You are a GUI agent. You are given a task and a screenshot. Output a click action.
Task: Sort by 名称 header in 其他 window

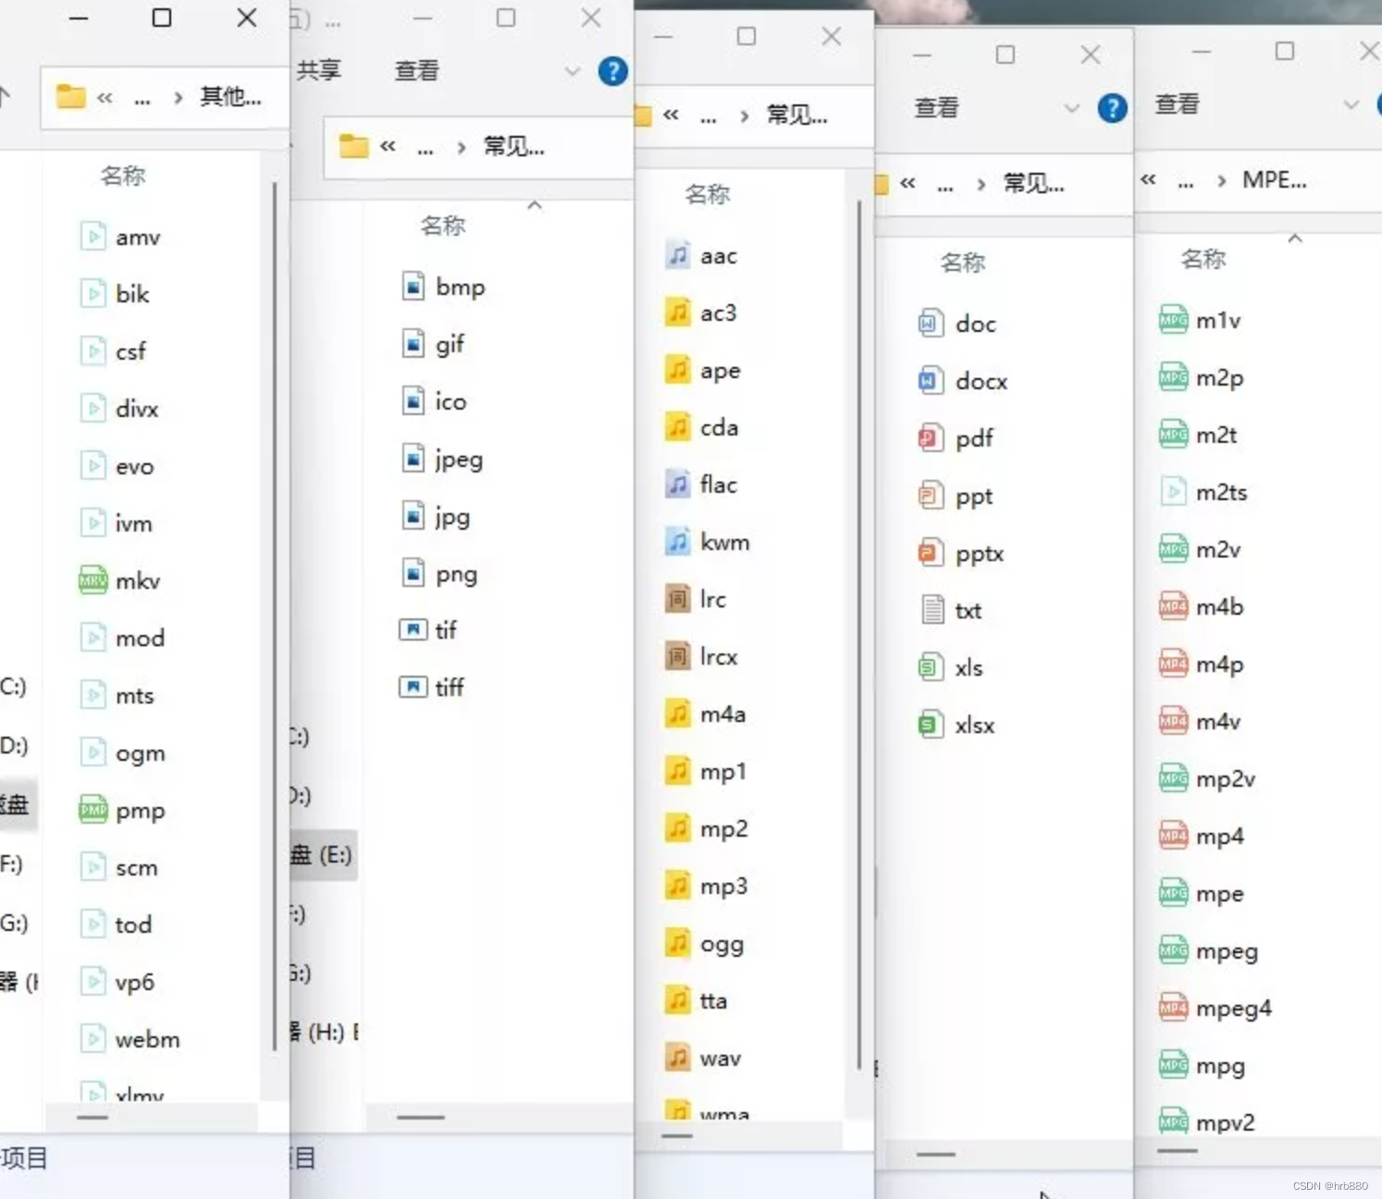122,175
